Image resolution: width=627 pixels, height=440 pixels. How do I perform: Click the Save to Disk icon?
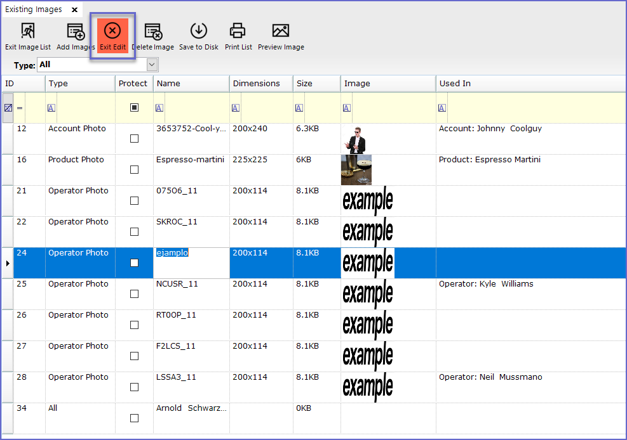pos(198,31)
